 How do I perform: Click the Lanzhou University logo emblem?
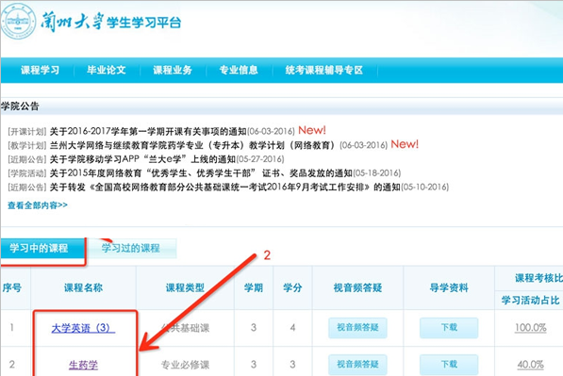(18, 21)
